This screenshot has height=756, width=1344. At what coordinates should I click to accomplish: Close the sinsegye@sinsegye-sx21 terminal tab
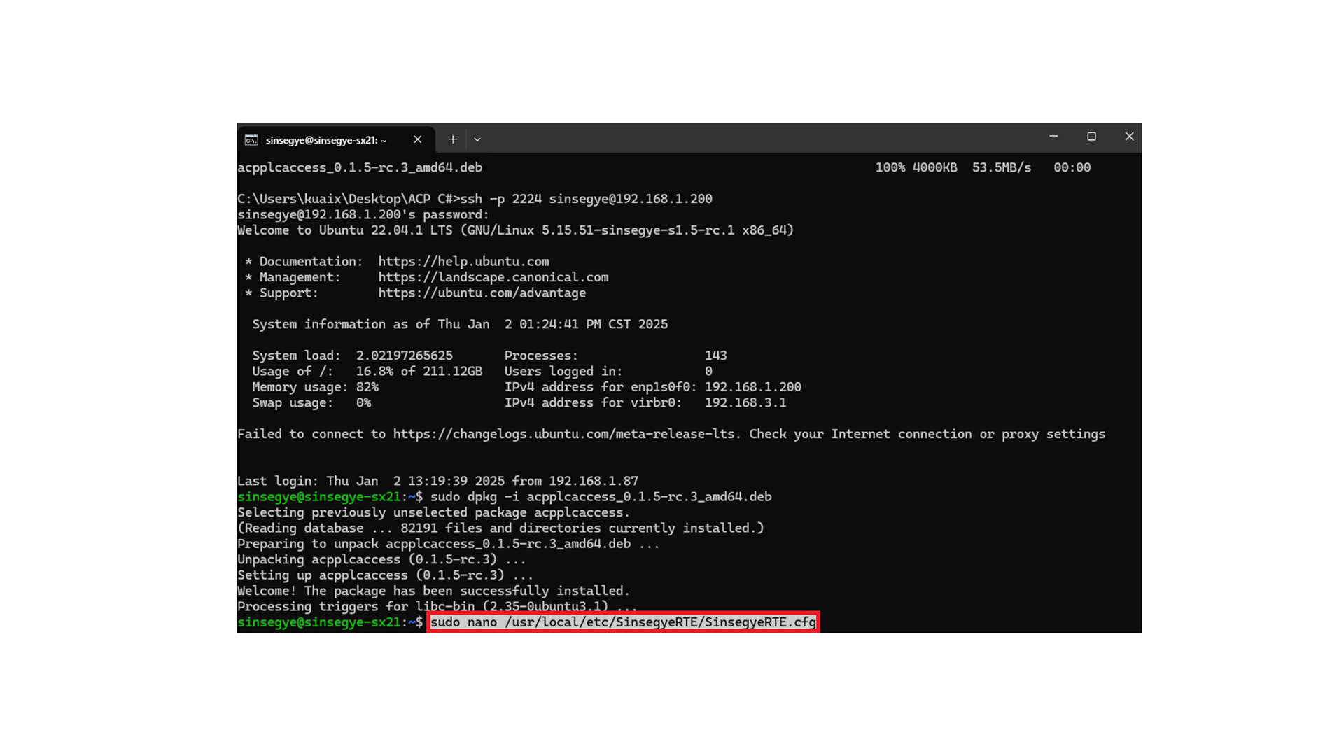click(418, 139)
